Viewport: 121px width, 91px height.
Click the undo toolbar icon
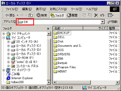(102, 15)
